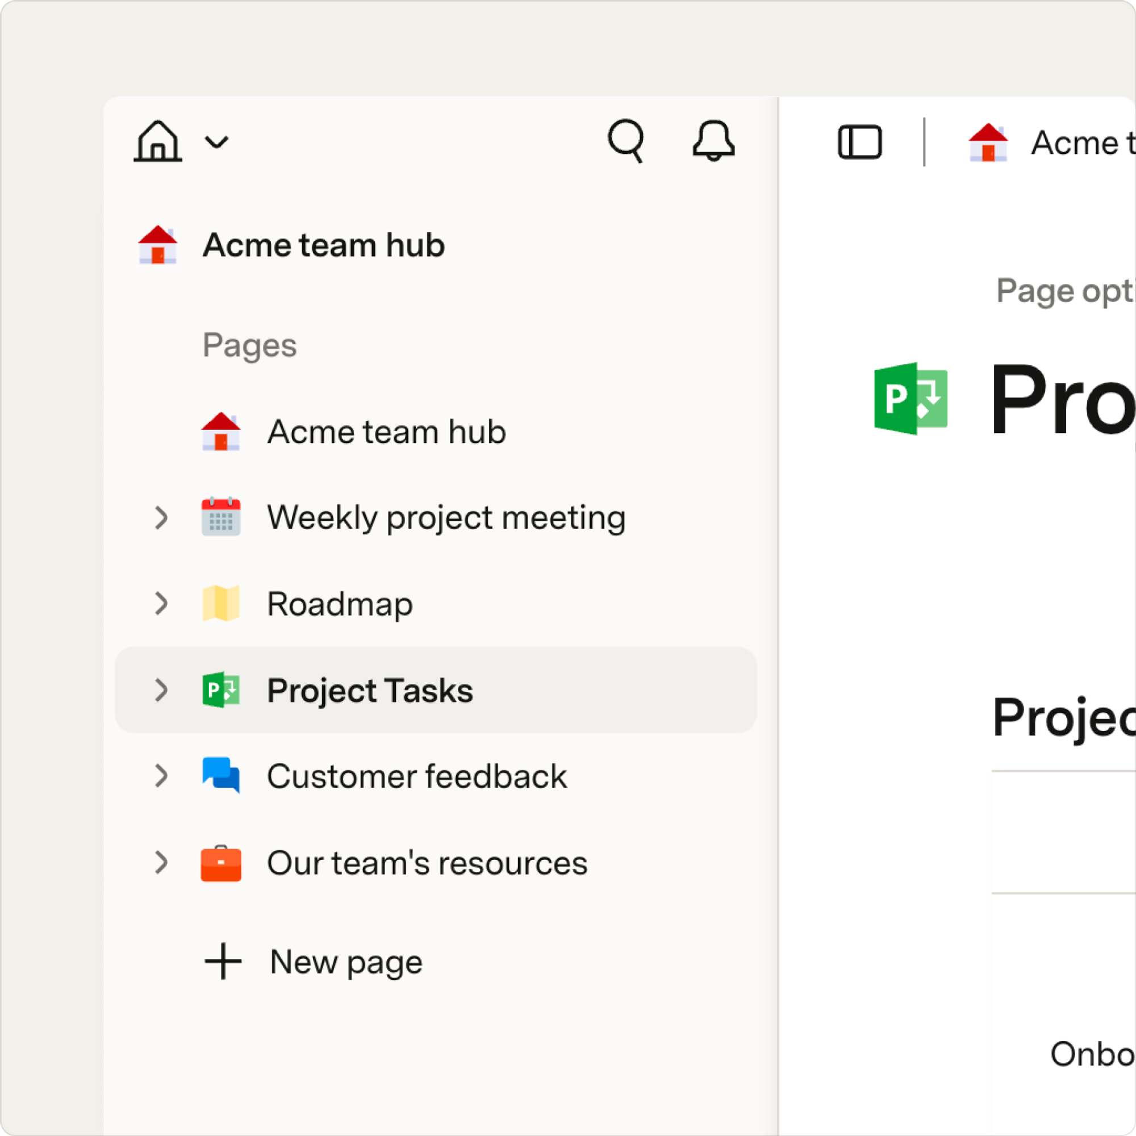The image size is (1136, 1136).
Task: Create a New page
Action: click(x=346, y=963)
